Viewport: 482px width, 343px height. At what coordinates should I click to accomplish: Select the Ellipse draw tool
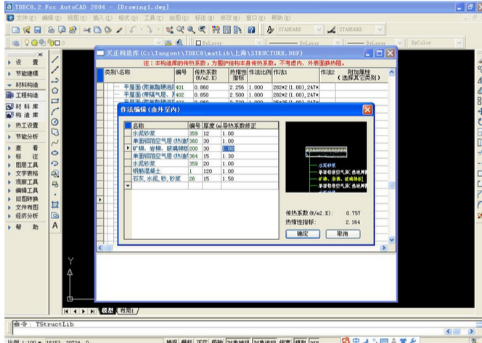tap(55, 153)
